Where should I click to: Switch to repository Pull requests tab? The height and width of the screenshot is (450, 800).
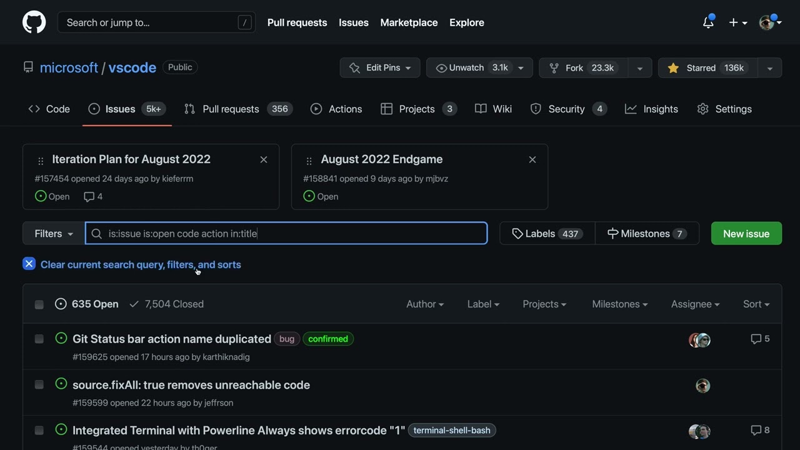238,109
